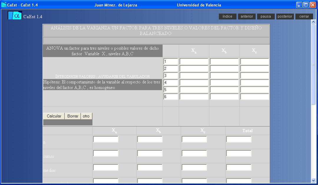Focus the Xb input field in row 2
Viewport: 318px width, 185px height.
pyautogui.click(x=224, y=68)
